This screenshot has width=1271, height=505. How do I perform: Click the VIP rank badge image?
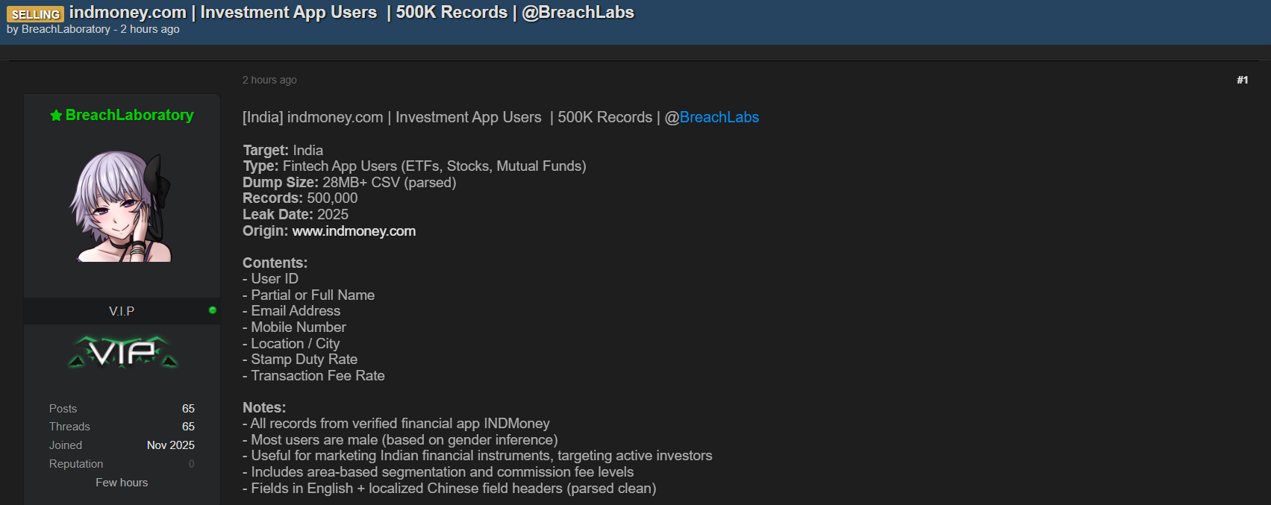[122, 352]
